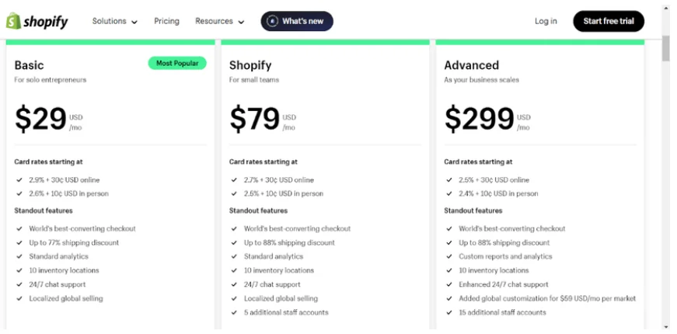The image size is (677, 334).
Task: Open the Pricing page link
Action: [166, 21]
